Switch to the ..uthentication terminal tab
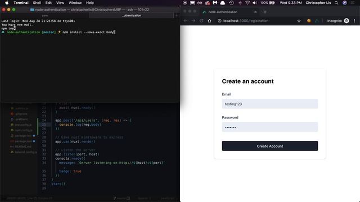 pos(132,16)
